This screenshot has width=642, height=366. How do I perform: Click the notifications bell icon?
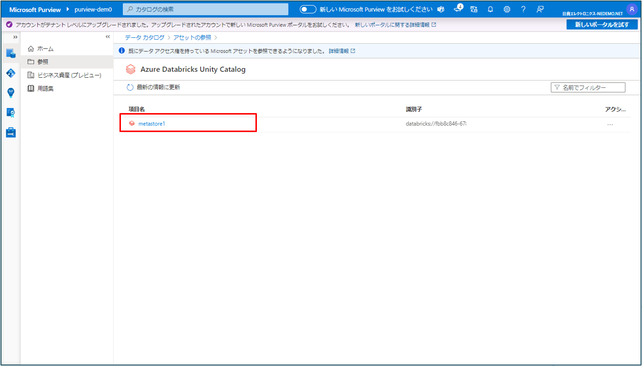click(490, 9)
